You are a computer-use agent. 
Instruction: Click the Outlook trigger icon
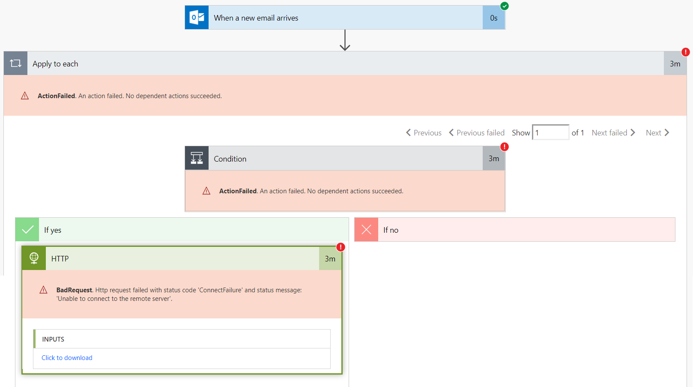[197, 18]
